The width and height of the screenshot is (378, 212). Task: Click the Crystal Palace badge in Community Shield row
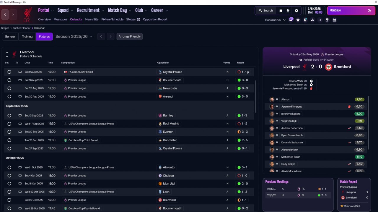(x=160, y=72)
